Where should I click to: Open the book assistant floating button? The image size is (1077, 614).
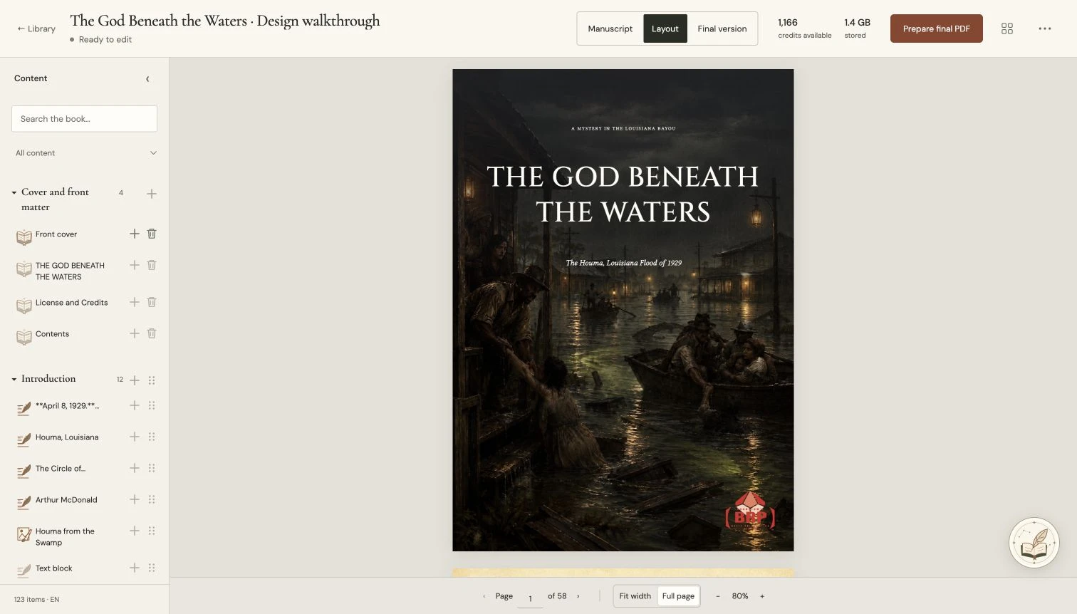click(1034, 543)
